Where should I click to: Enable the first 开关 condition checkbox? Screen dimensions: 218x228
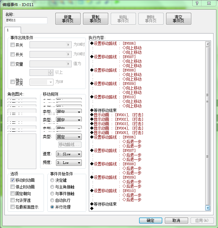[x=13, y=45]
